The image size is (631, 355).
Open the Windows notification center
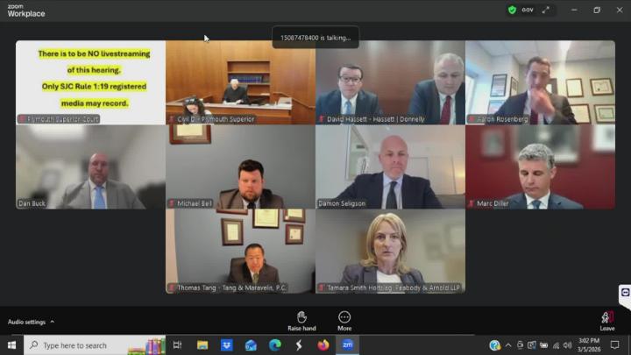615,345
